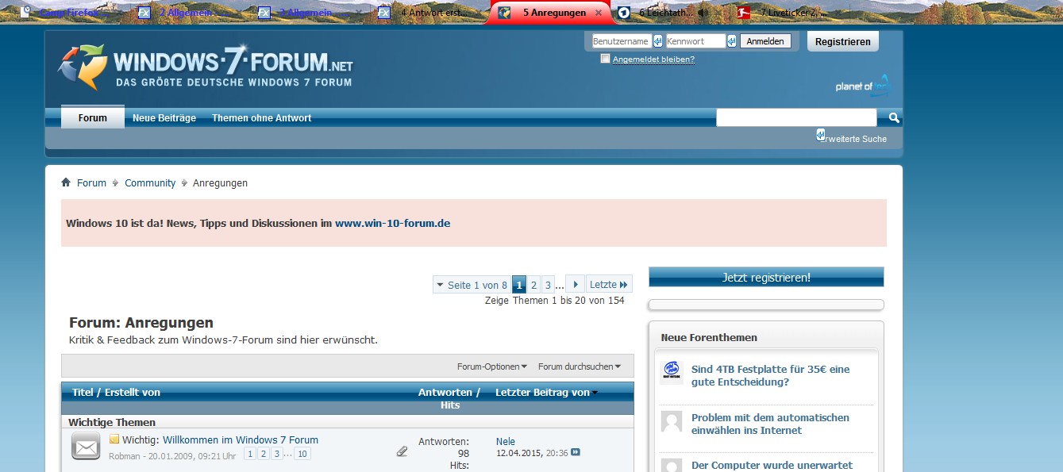1063x472 pixels.
Task: Click avatar beside 4TB Festplatte topic
Action: pos(672,372)
